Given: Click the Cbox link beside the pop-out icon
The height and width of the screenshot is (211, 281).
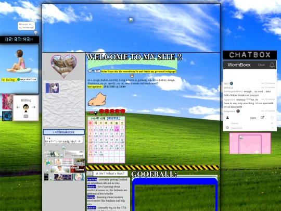Looking at the screenshot, I should (x=253, y=118).
